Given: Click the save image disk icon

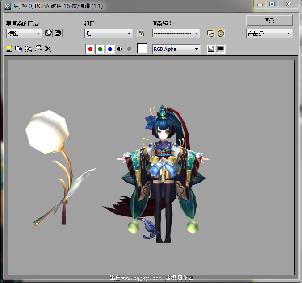Looking at the screenshot, I should [8, 49].
